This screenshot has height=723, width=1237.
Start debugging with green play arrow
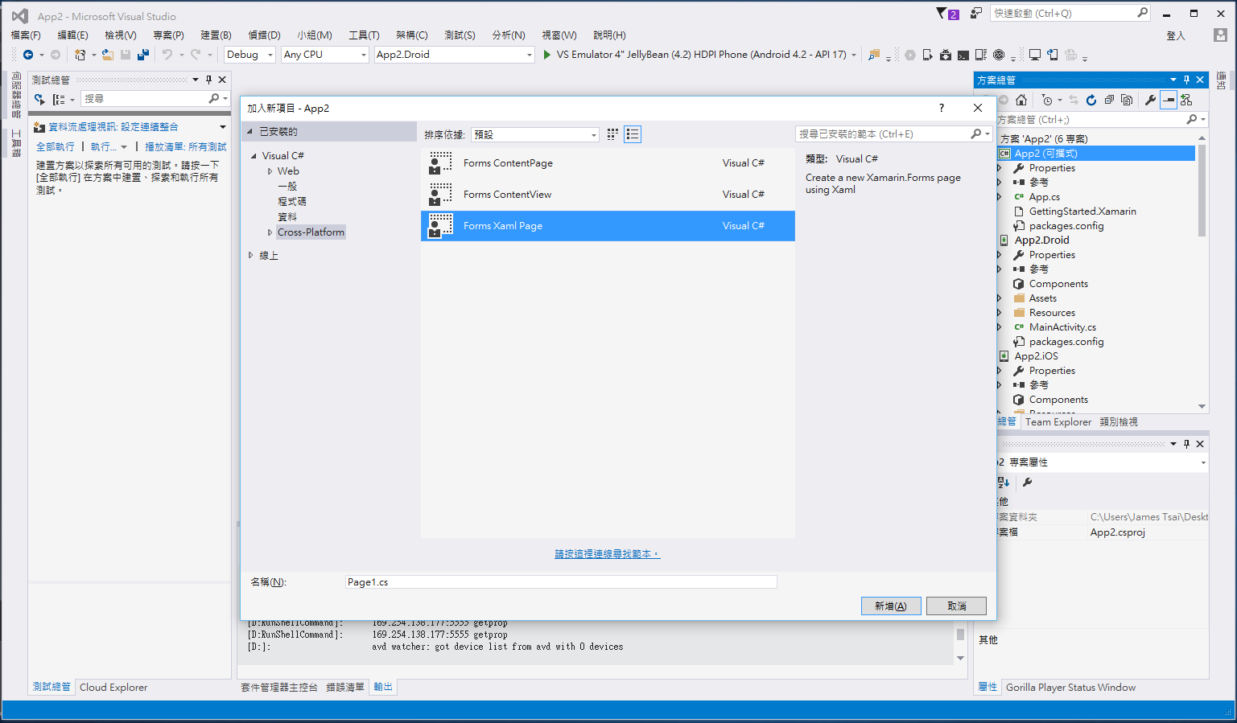(x=547, y=55)
